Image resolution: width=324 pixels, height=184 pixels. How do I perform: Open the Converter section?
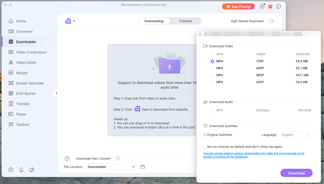(x=20, y=32)
